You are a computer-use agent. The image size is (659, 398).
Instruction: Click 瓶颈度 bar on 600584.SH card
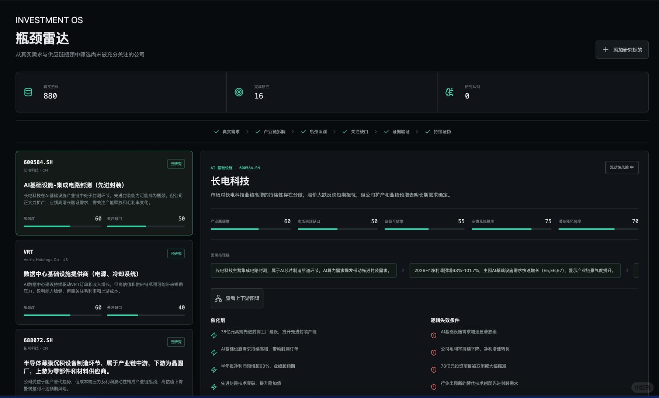tap(62, 226)
